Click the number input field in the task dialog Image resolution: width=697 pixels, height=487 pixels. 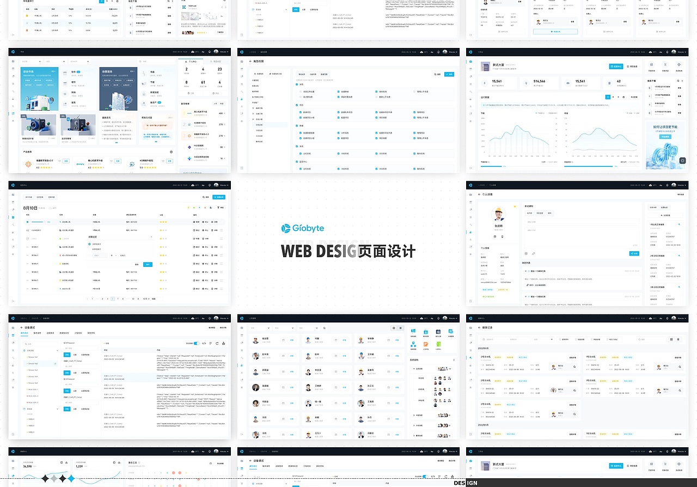(x=100, y=255)
